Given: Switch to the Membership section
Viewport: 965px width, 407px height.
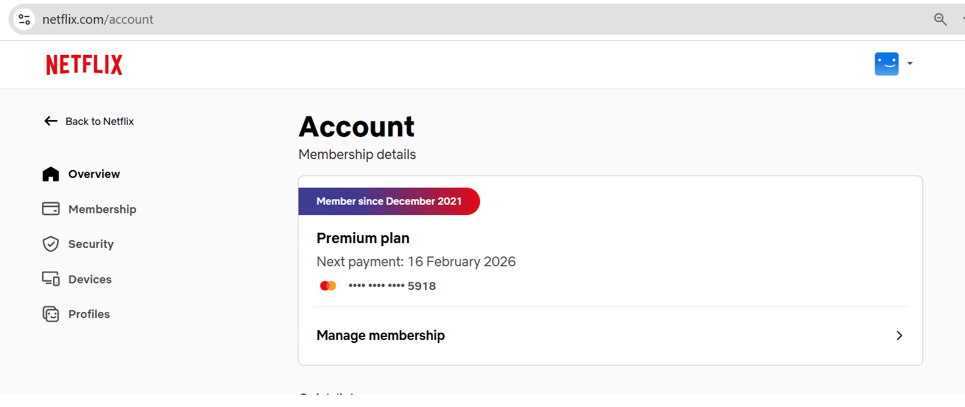Looking at the screenshot, I should (x=102, y=208).
